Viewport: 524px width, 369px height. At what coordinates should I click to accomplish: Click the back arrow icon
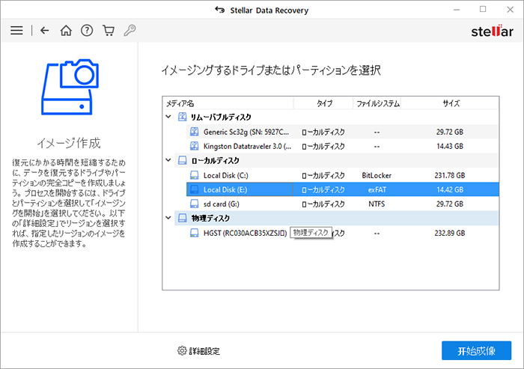[x=45, y=31]
